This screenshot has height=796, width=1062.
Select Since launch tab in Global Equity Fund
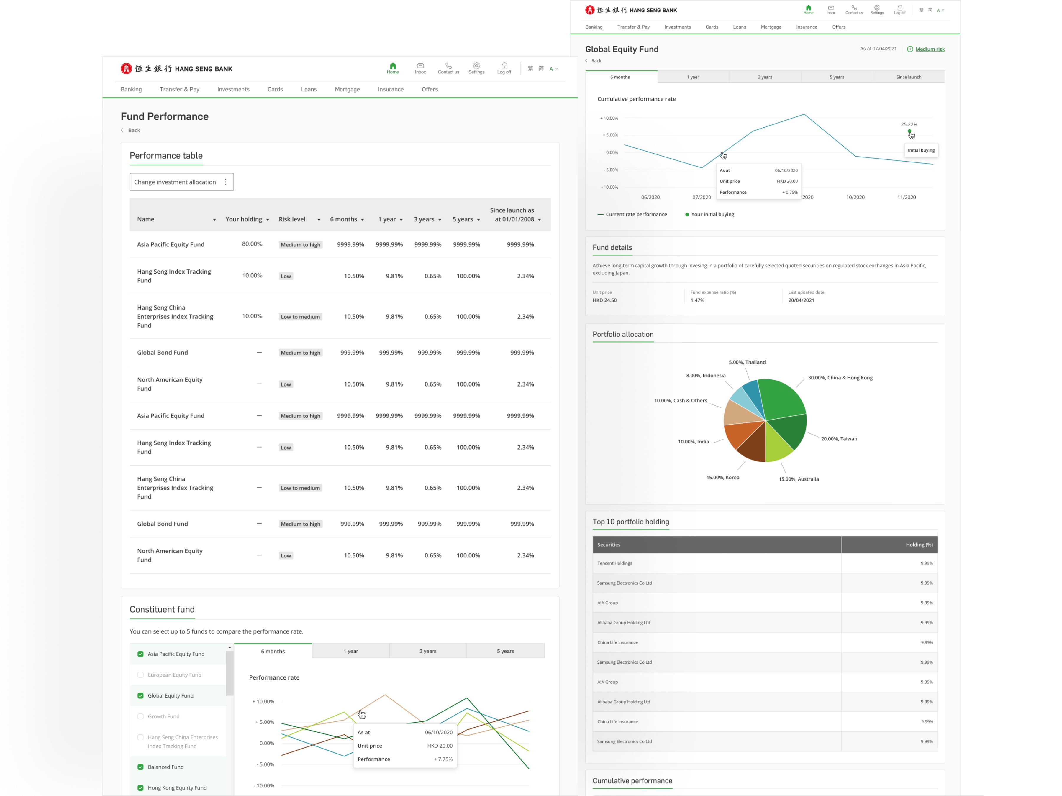[x=908, y=77]
